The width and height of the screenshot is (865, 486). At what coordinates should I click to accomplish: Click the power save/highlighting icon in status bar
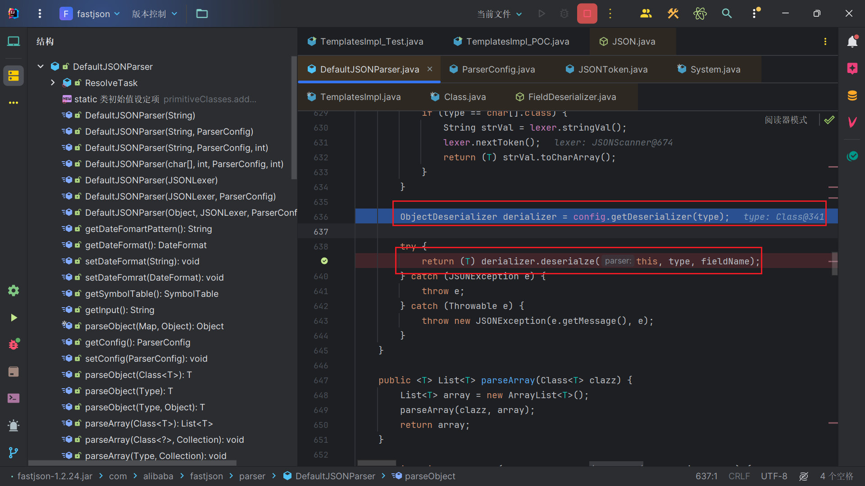tap(803, 476)
